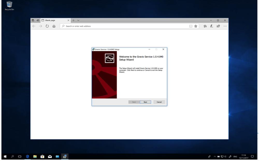This screenshot has height=161, width=259.
Task: Open File Explorer from taskbar
Action: click(35, 157)
